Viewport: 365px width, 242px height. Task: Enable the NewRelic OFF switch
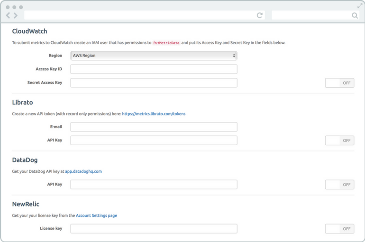coord(339,229)
